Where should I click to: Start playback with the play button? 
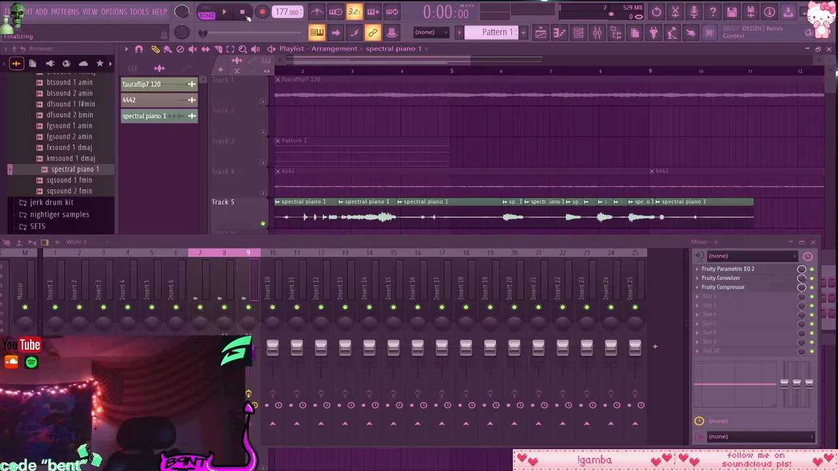[x=224, y=12]
